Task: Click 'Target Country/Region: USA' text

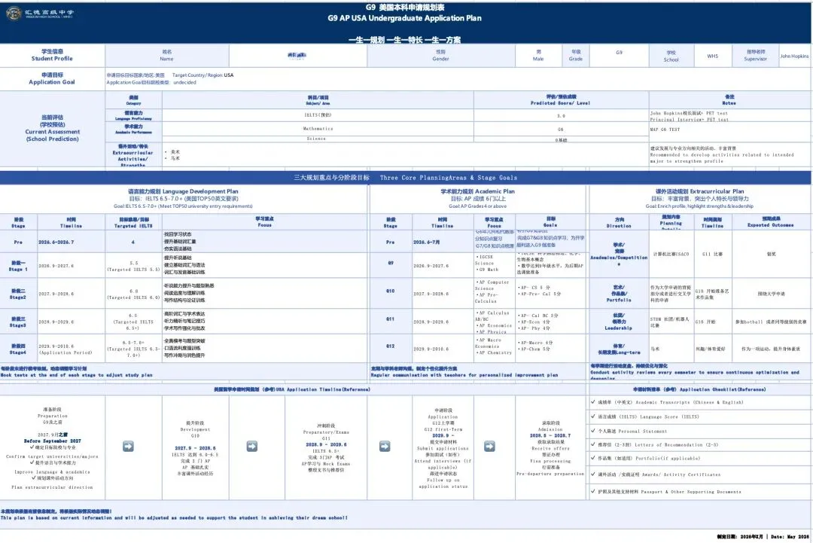Action: tap(202, 75)
